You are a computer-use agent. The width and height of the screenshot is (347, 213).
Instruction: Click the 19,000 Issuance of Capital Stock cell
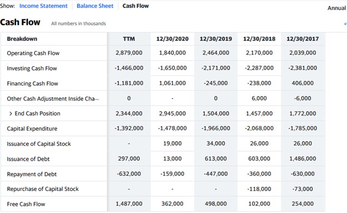pyautogui.click(x=172, y=143)
